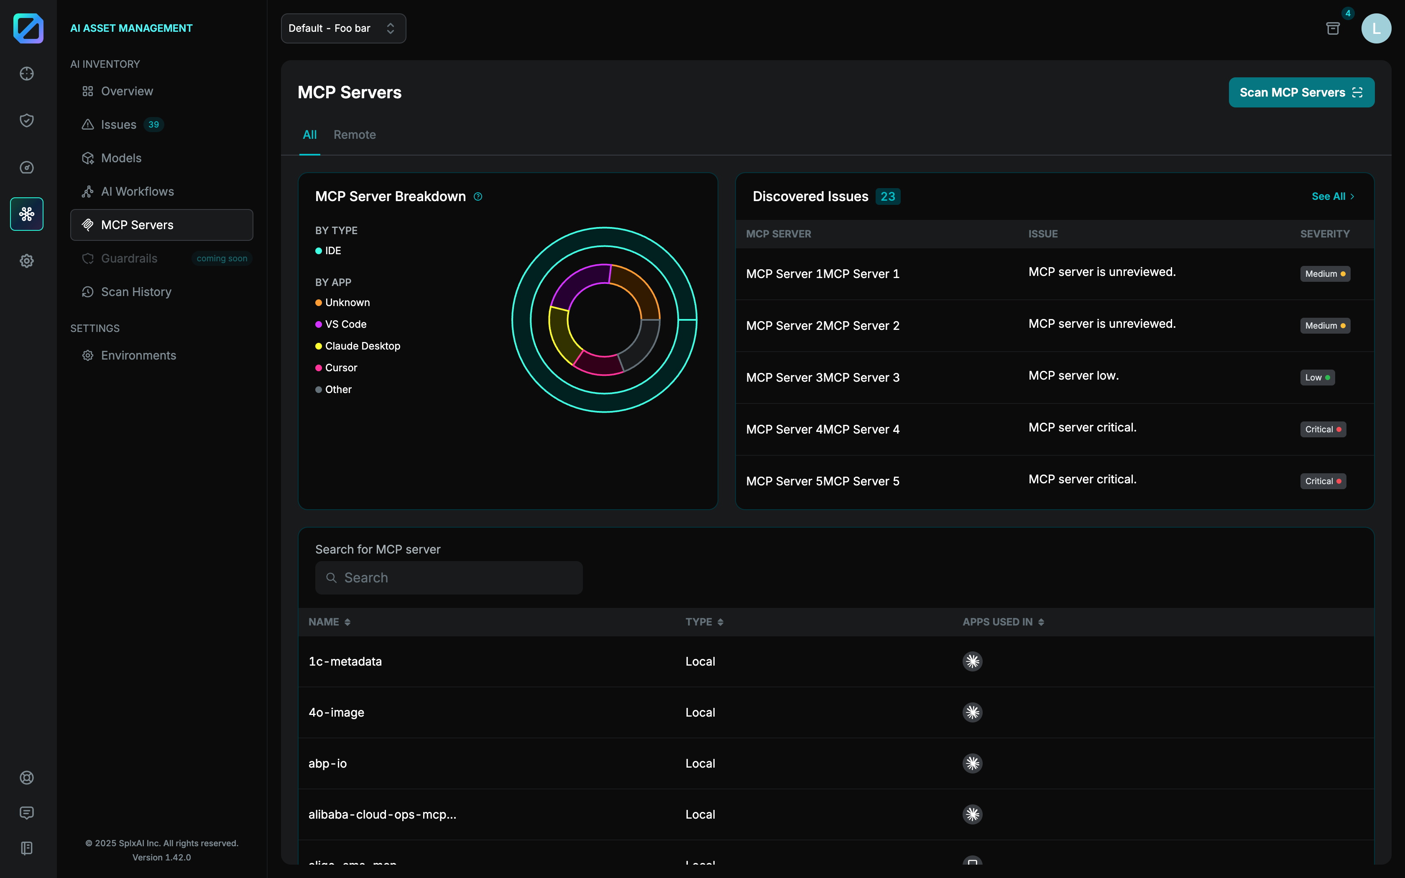The image size is (1405, 878).
Task: Click the AI asset management snowflake icon
Action: pyautogui.click(x=27, y=214)
